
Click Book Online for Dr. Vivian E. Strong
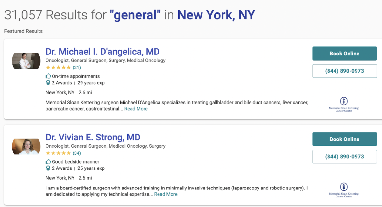coord(344,139)
